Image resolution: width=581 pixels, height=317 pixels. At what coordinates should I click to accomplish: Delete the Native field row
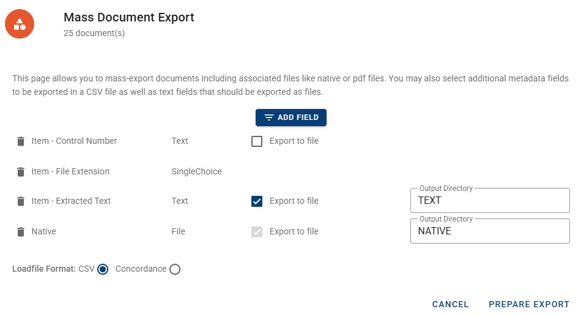pyautogui.click(x=21, y=232)
